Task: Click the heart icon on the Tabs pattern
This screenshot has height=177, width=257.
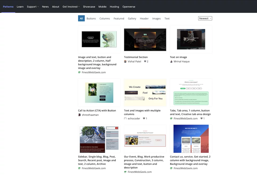Action: pyautogui.click(x=202, y=118)
